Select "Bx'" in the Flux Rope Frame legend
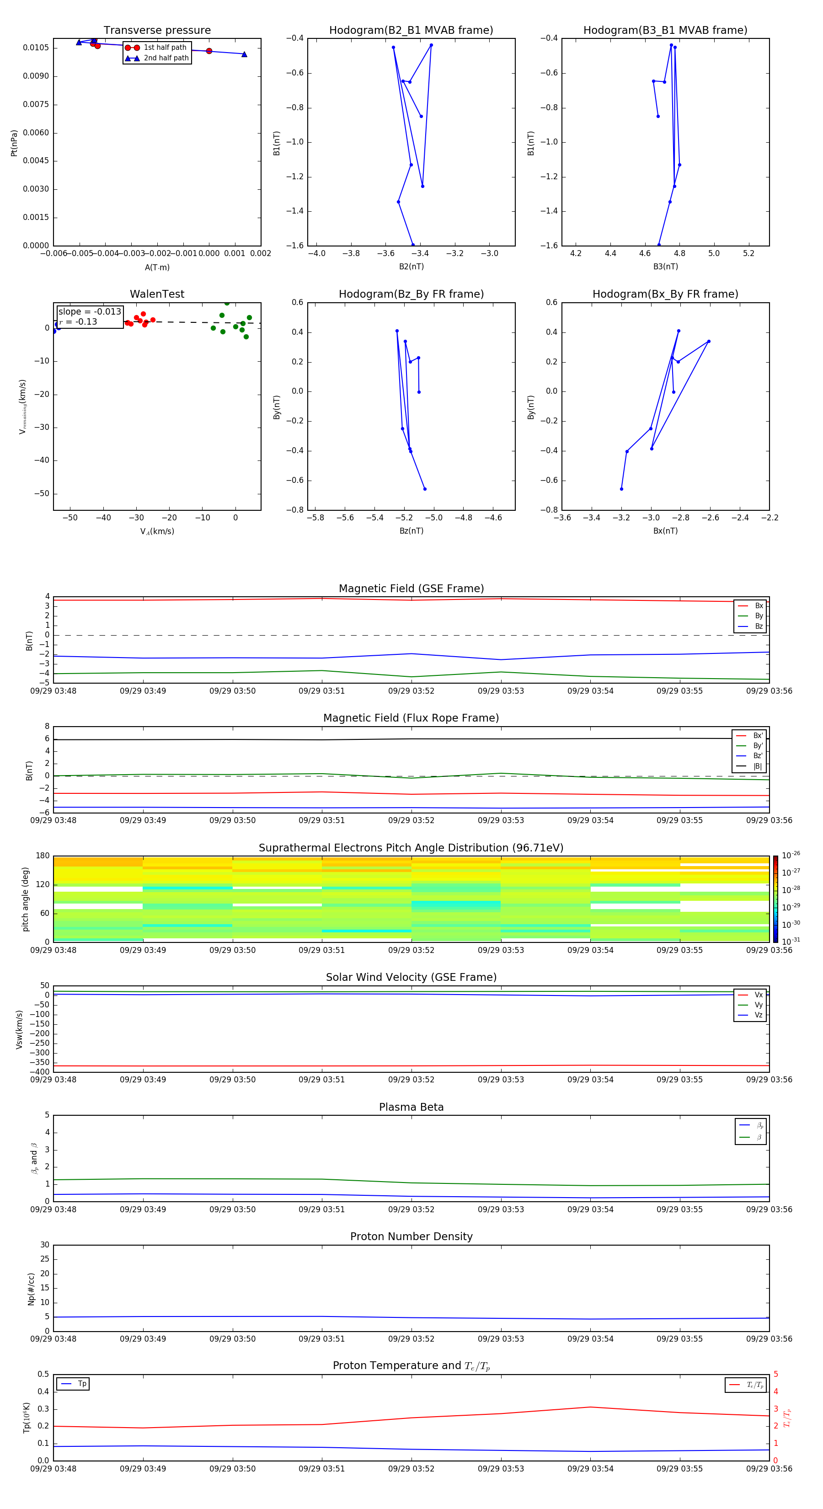This screenshot has height=1509, width=823. tap(749, 736)
